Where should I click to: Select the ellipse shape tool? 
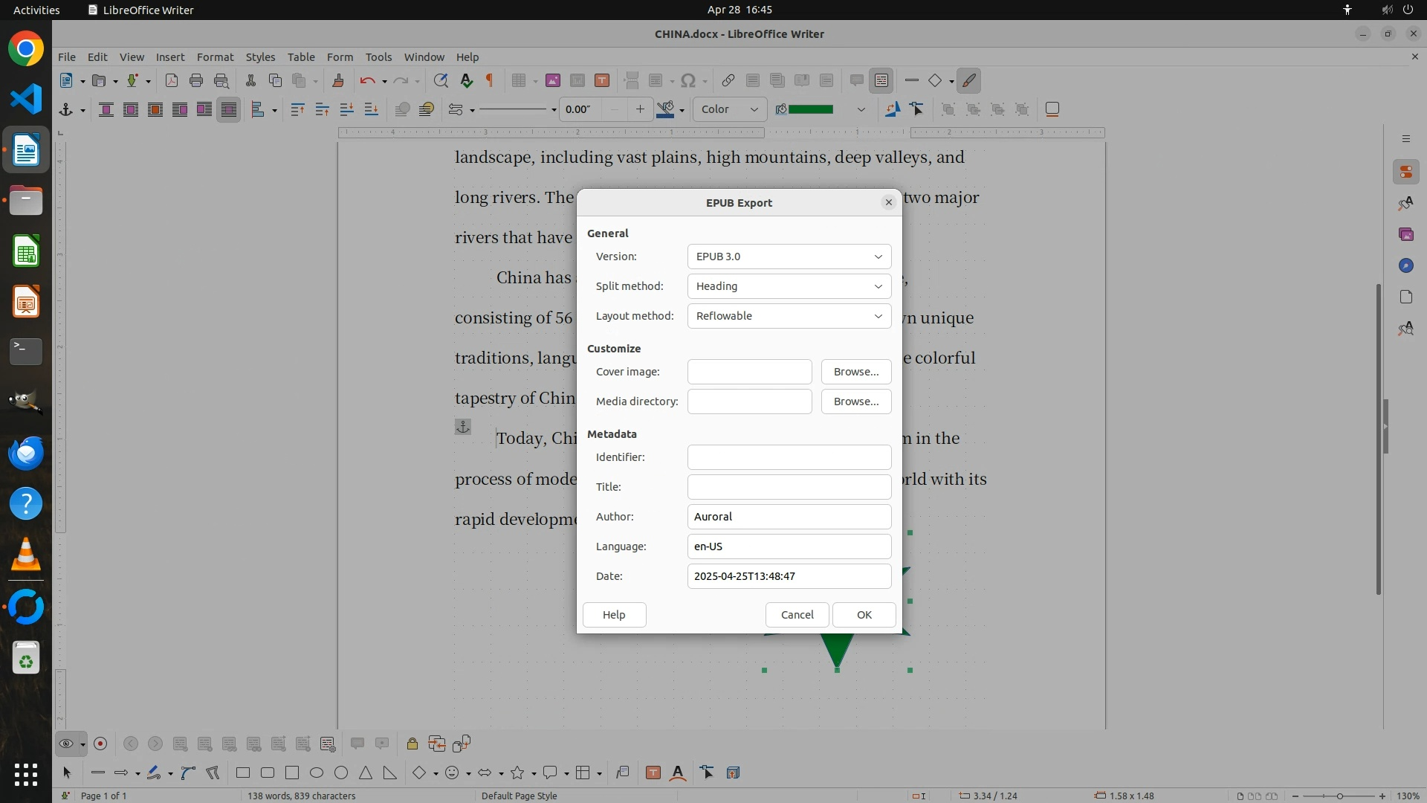(317, 773)
